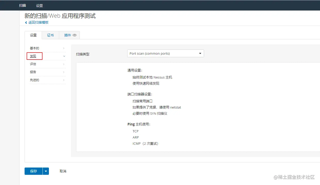This screenshot has height=185, width=320.
Task: Expand the chevron beside 基本的
Action: tap(64, 48)
